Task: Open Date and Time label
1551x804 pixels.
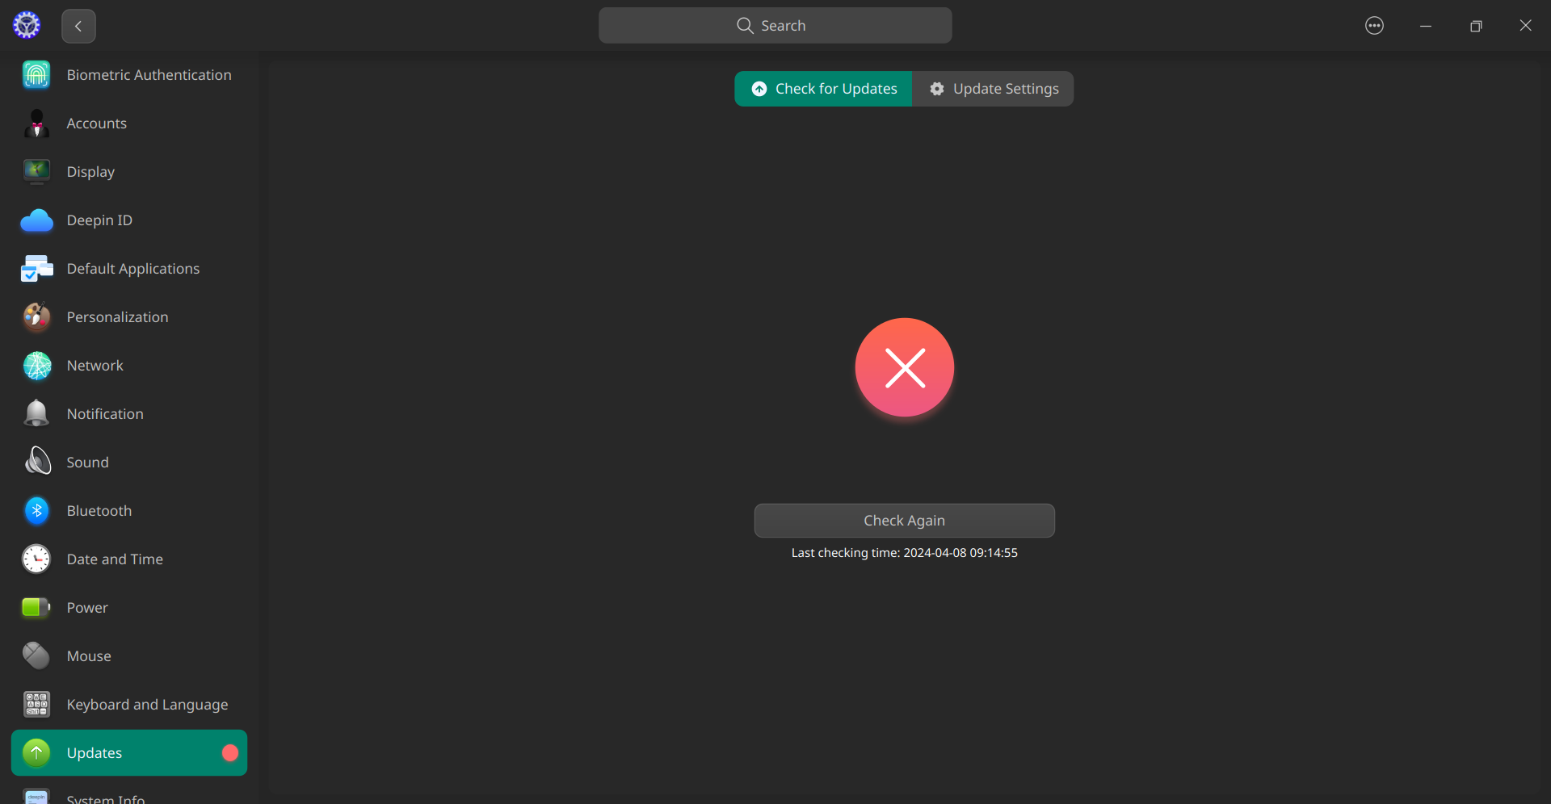Action: click(x=115, y=559)
